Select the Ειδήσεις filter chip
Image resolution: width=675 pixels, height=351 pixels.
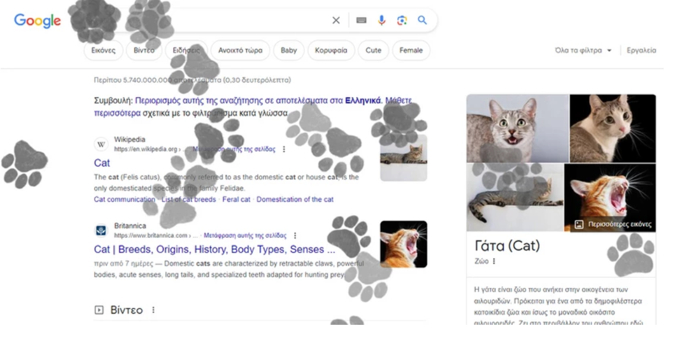point(186,51)
